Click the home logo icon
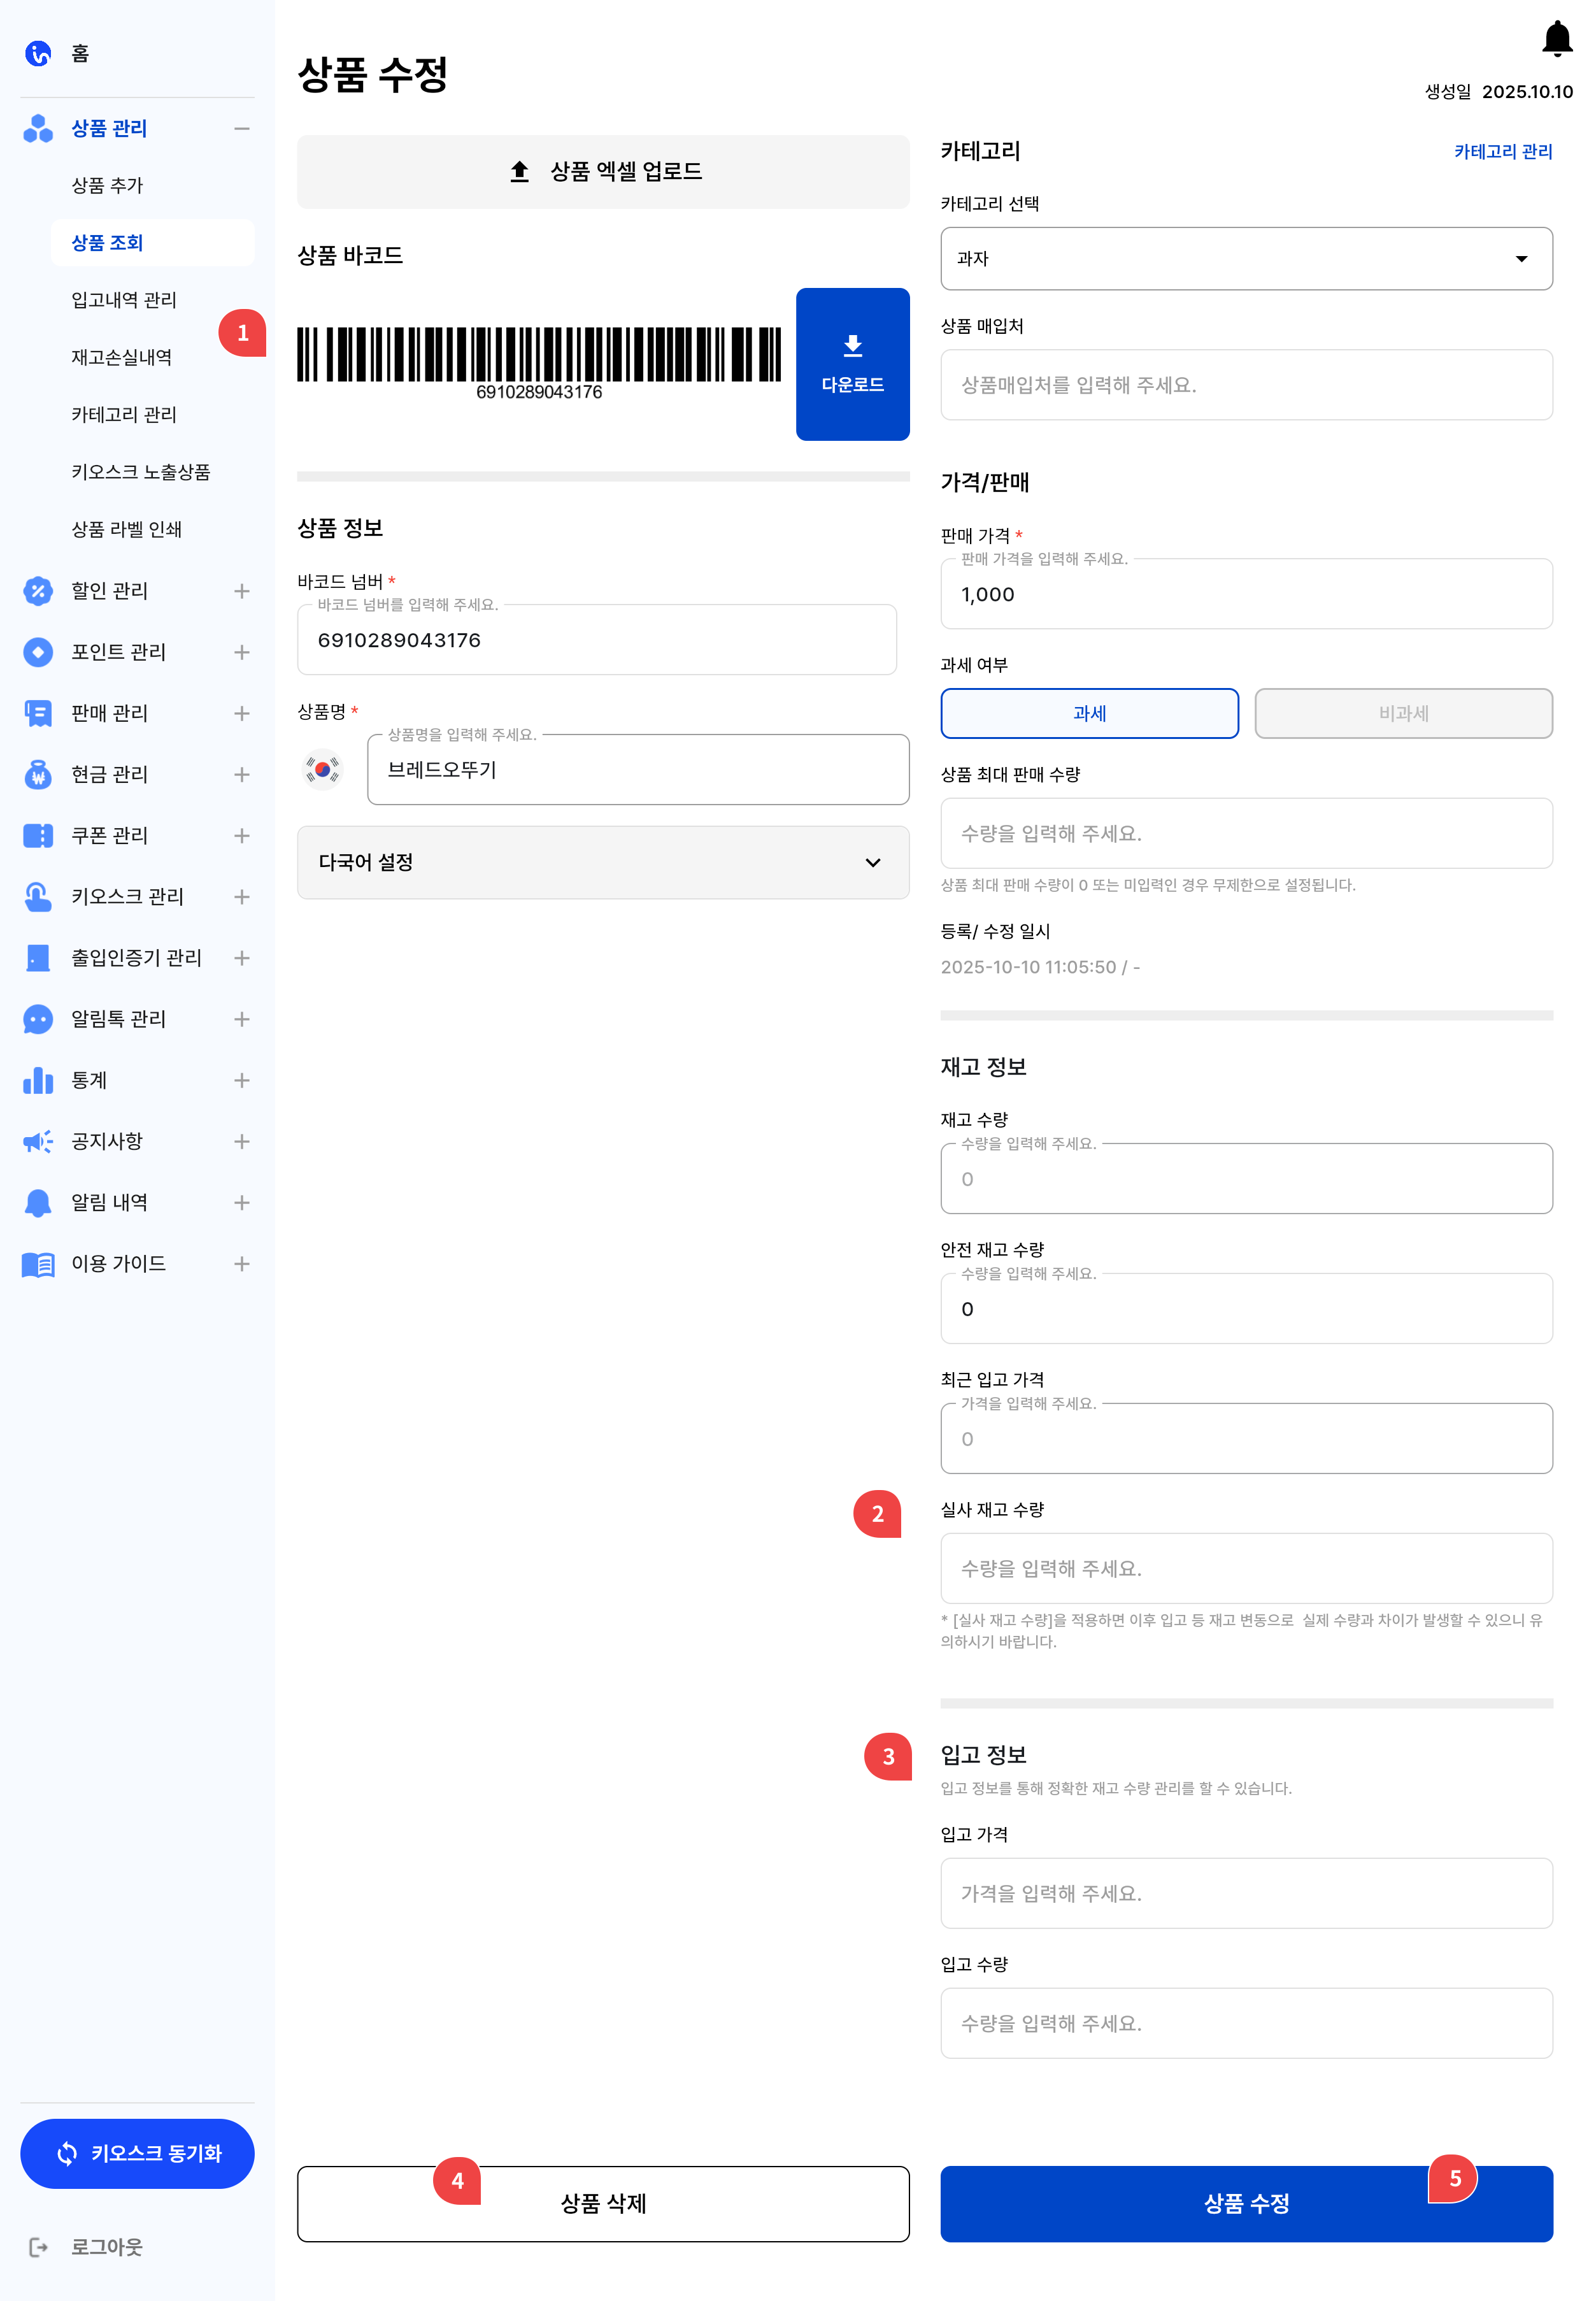The width and height of the screenshot is (1596, 2301). pos(38,53)
